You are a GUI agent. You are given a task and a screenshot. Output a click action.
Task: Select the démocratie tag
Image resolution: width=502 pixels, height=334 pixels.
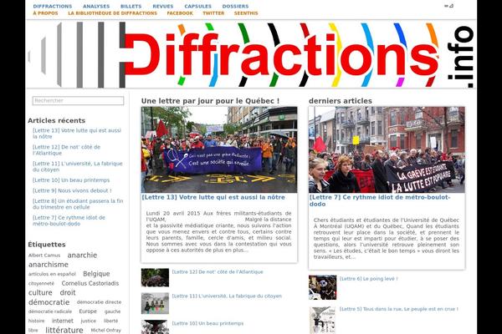coord(49,302)
